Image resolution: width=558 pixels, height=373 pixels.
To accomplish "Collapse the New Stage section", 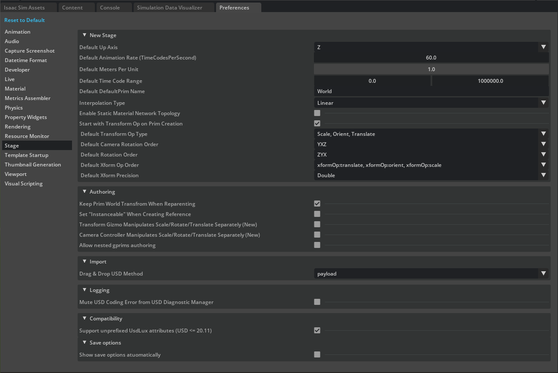I will pyautogui.click(x=85, y=35).
